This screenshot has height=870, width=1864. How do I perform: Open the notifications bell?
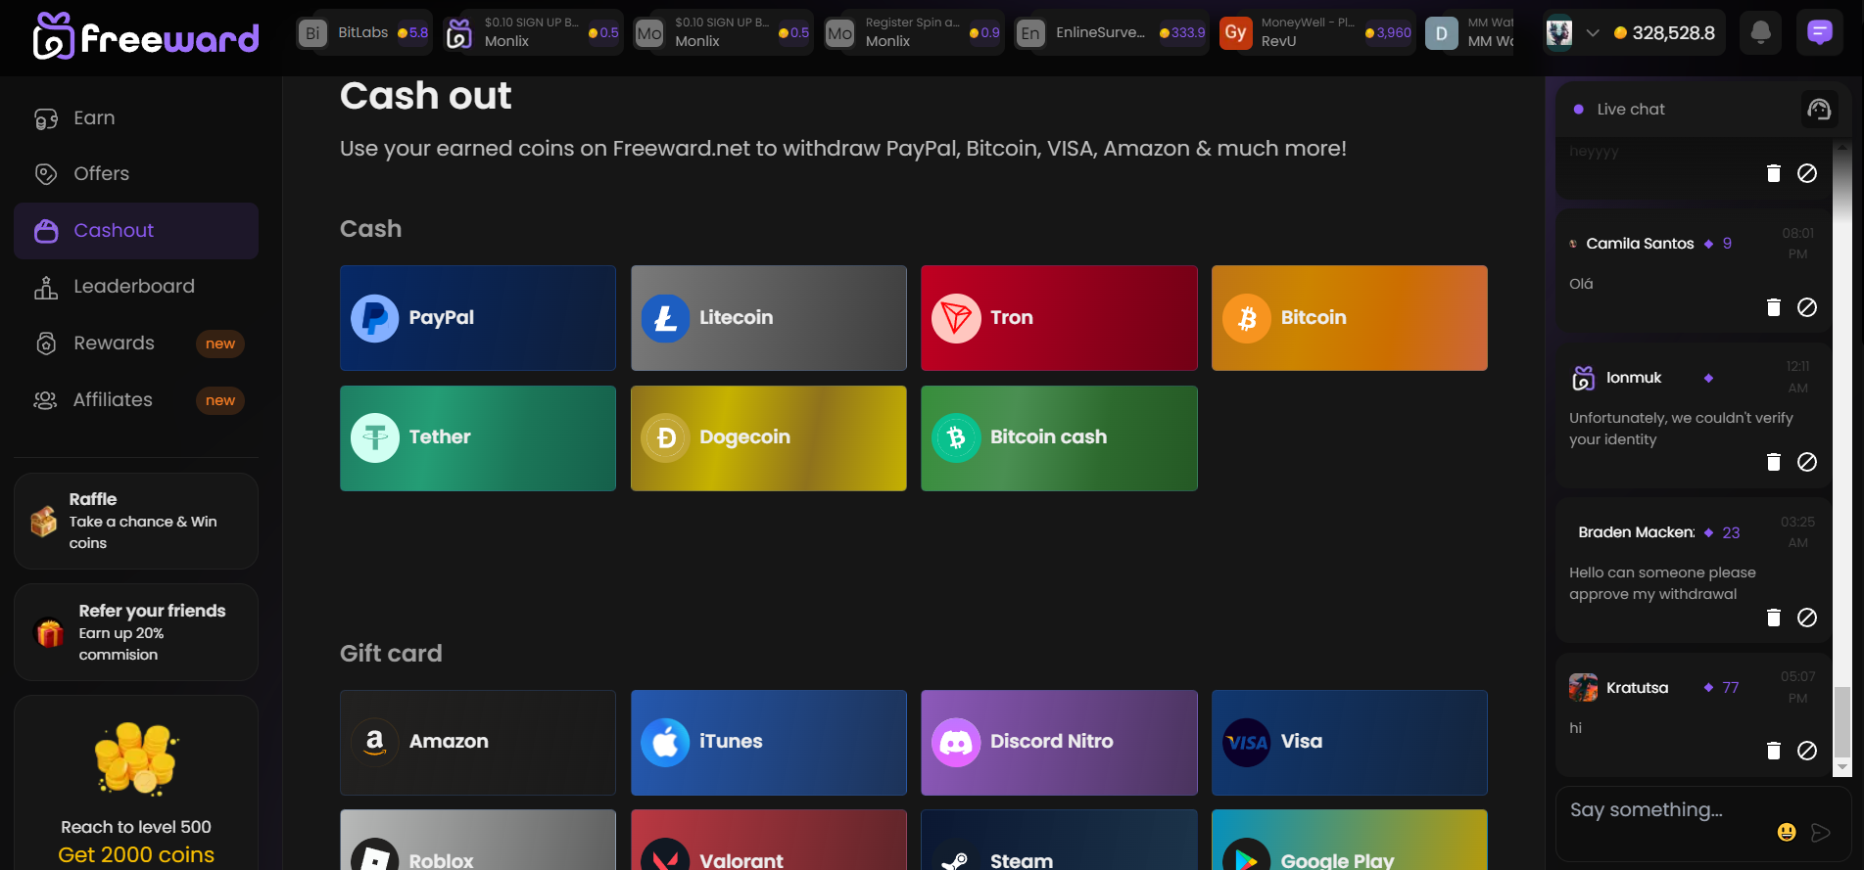1760,33
